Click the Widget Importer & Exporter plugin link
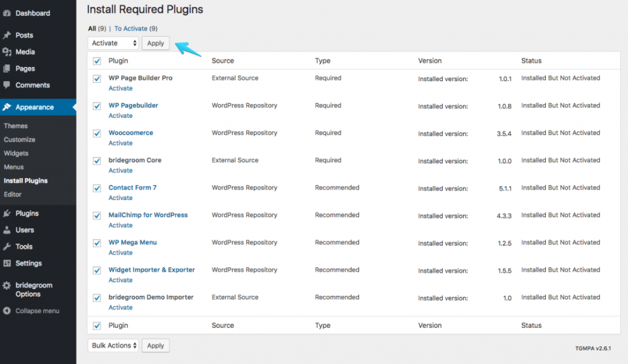The height and width of the screenshot is (364, 628). [152, 270]
